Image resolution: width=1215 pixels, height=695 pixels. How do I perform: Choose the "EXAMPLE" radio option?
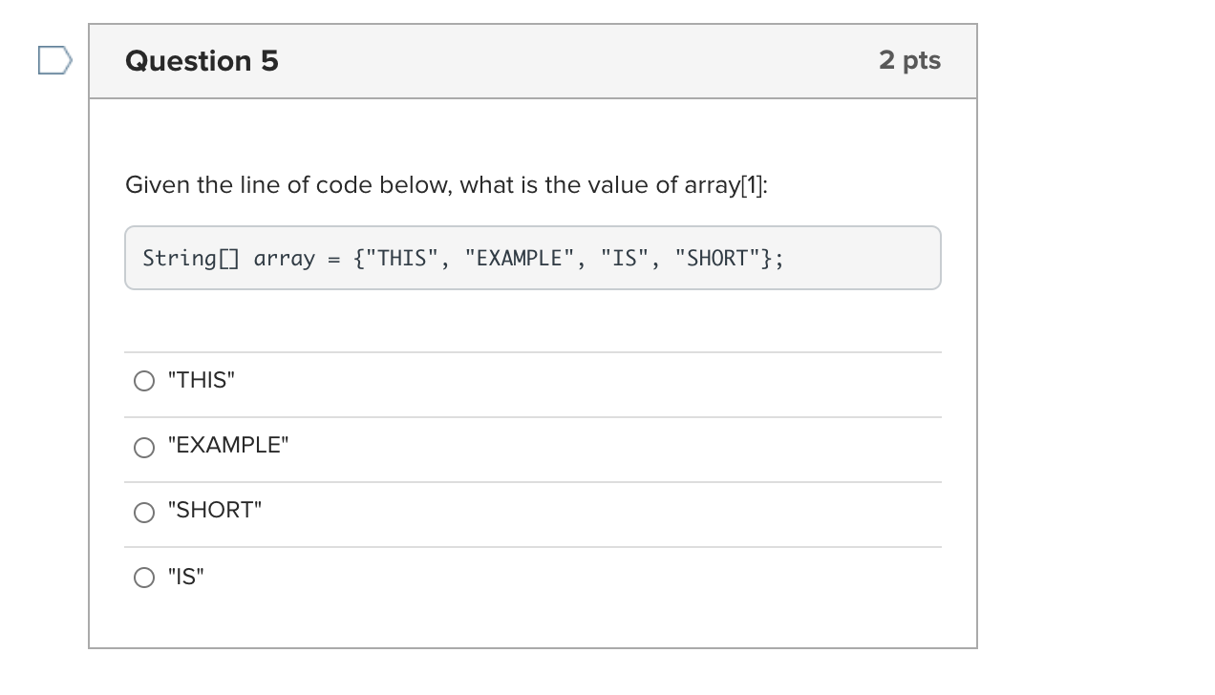144,447
